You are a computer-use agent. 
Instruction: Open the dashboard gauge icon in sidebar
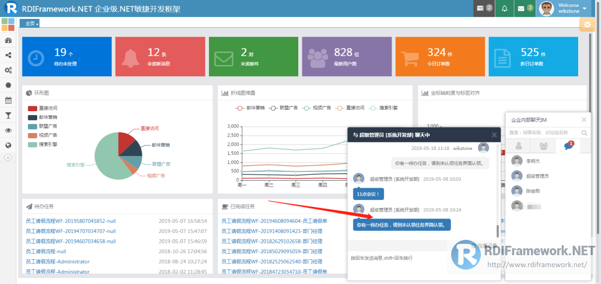[x=8, y=41]
